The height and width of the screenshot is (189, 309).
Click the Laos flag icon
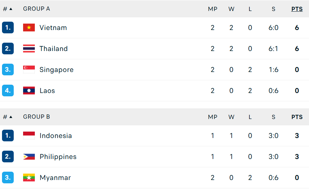[29, 91]
